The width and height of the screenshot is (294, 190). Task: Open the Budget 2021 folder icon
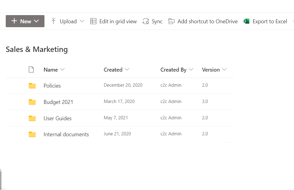point(32,102)
